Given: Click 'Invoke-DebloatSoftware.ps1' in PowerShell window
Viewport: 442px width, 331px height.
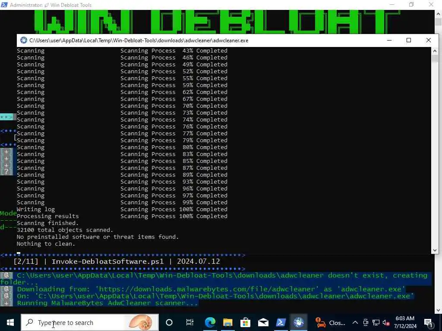Looking at the screenshot, I should [107, 262].
